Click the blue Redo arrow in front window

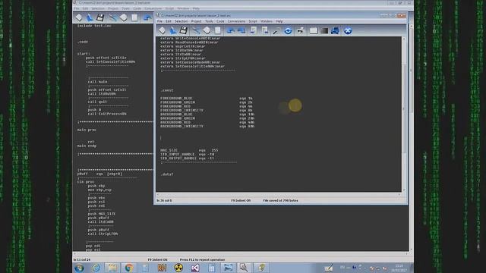click(x=241, y=30)
